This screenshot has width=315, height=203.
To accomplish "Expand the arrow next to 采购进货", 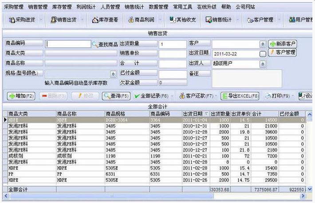I will tap(41, 19).
